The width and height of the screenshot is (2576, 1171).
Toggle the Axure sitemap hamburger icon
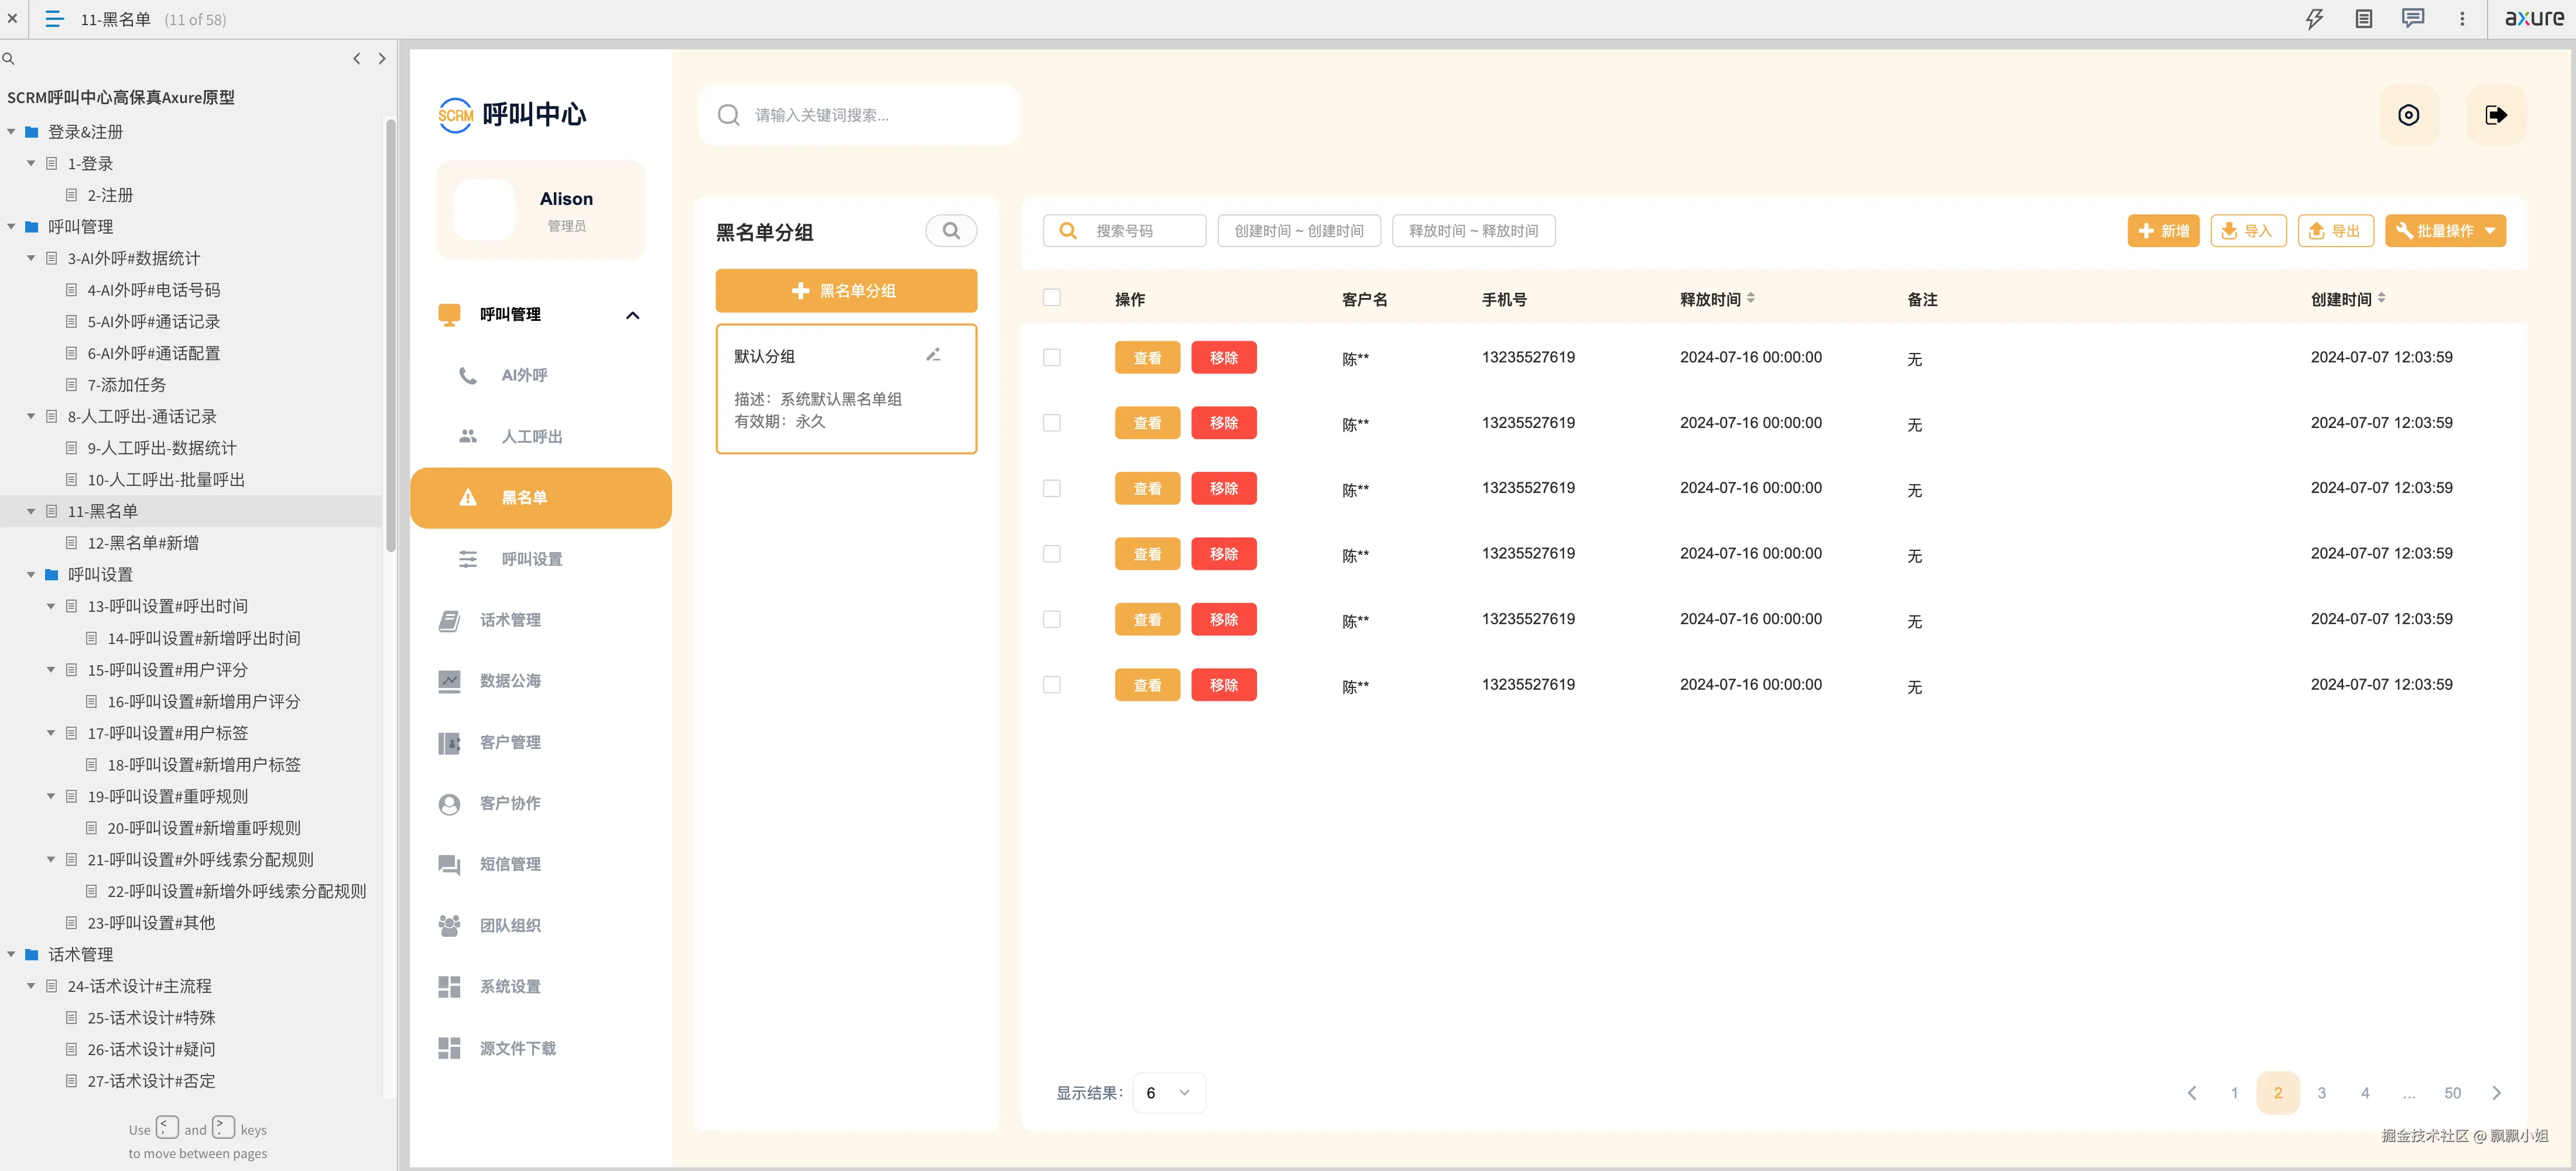(x=55, y=19)
